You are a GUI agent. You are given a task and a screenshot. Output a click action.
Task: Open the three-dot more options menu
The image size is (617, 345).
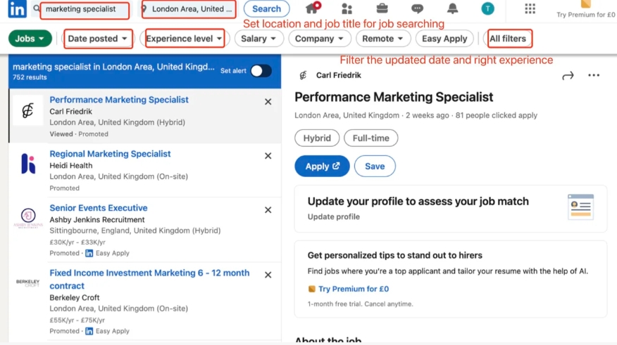[594, 75]
